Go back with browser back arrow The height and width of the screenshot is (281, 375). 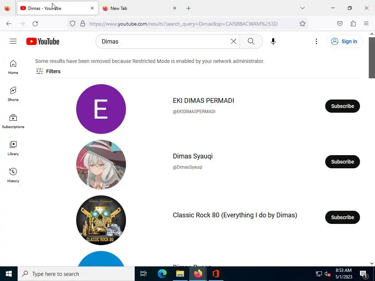click(x=9, y=24)
